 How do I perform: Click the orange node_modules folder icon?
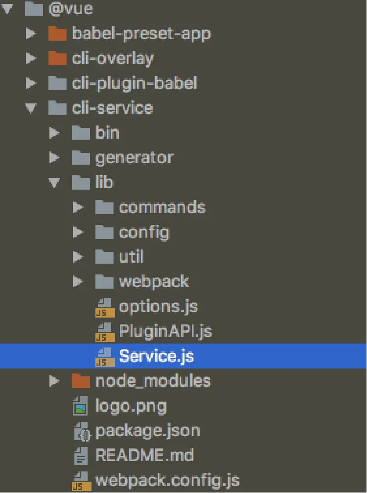tap(81, 381)
